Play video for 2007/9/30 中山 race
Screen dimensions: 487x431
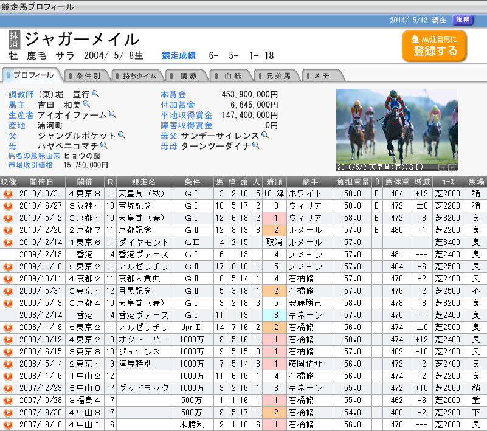(x=9, y=412)
